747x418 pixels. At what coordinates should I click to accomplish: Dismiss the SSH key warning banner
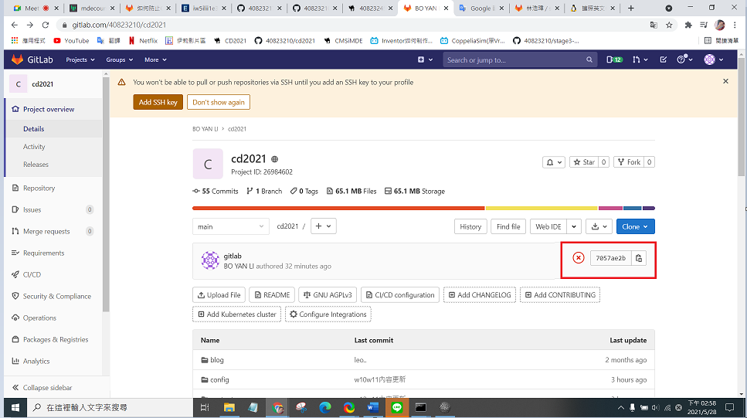(725, 81)
